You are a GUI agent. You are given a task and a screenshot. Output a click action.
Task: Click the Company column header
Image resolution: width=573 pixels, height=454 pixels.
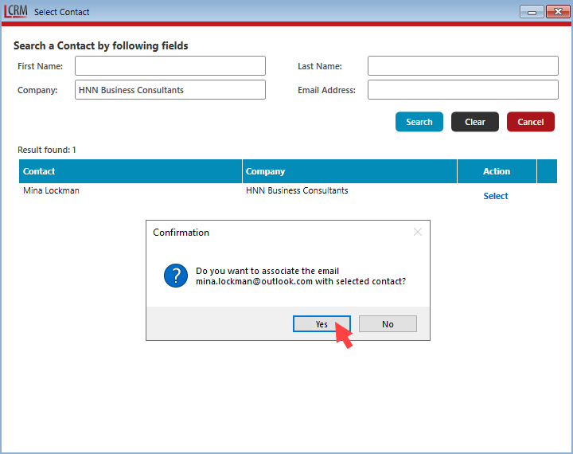pos(349,171)
